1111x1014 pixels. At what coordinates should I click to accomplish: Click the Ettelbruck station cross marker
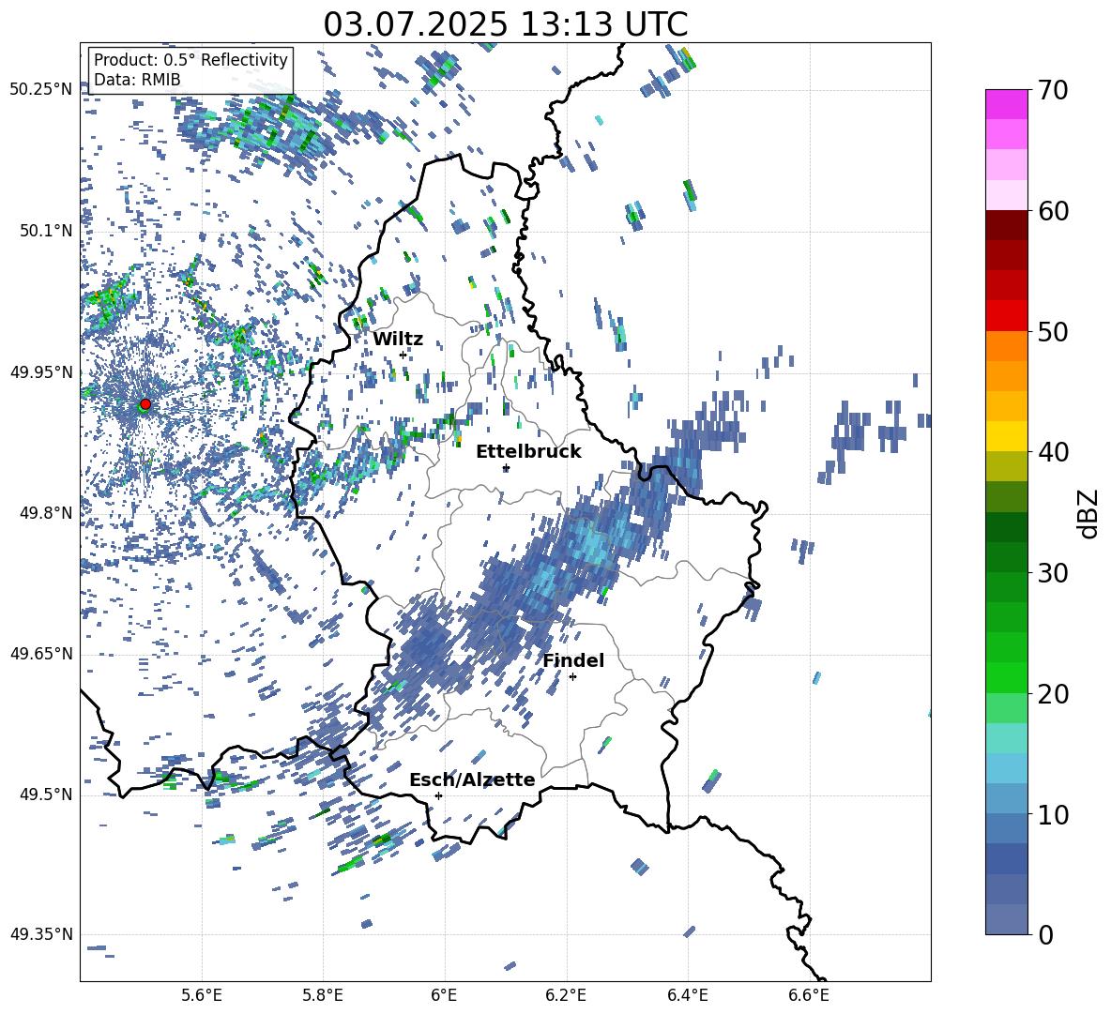point(506,468)
